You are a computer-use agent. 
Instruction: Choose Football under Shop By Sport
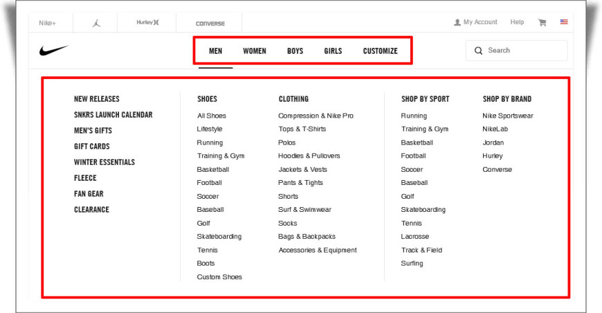coord(414,156)
